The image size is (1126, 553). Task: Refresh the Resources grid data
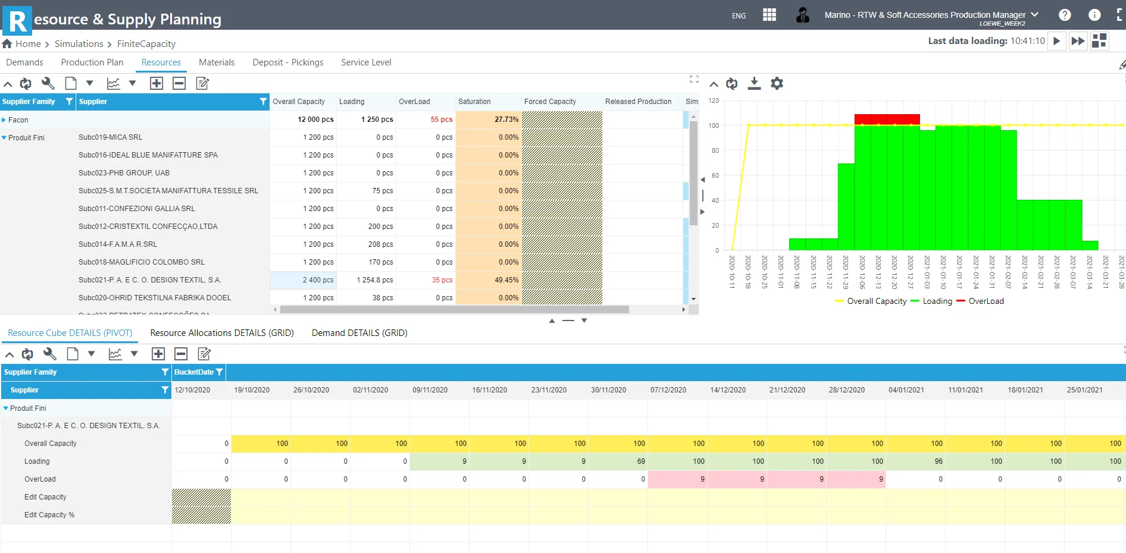[x=26, y=83]
